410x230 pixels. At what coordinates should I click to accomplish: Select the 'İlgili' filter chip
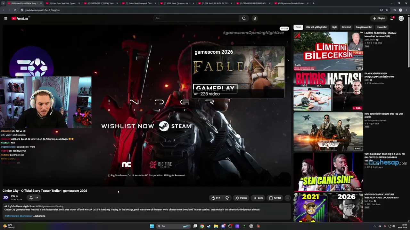pyautogui.click(x=334, y=27)
